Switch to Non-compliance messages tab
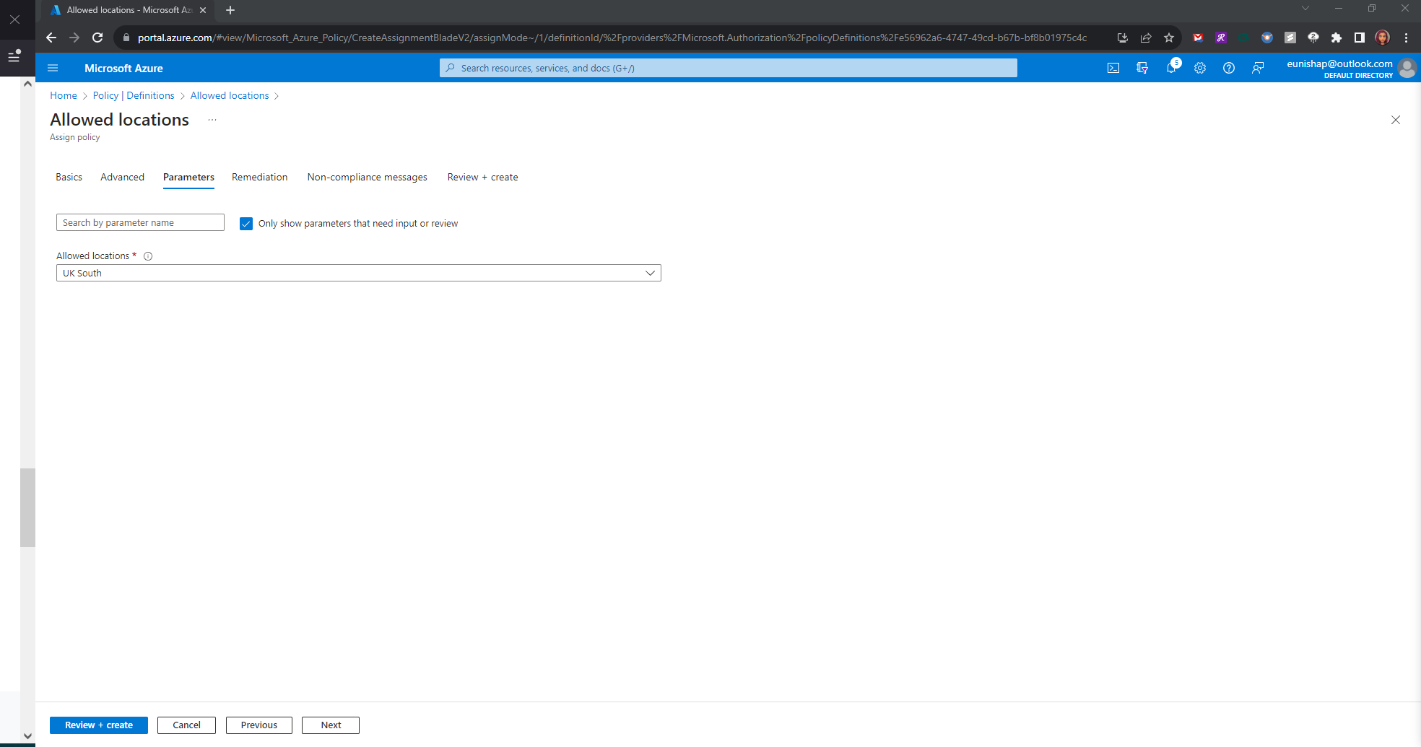Viewport: 1421px width, 747px height. click(367, 177)
